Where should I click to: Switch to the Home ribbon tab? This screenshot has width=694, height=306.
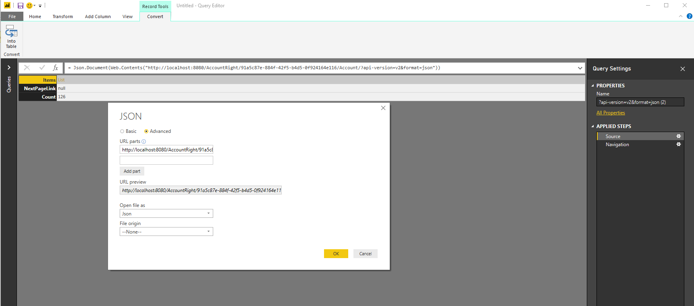pyautogui.click(x=35, y=17)
